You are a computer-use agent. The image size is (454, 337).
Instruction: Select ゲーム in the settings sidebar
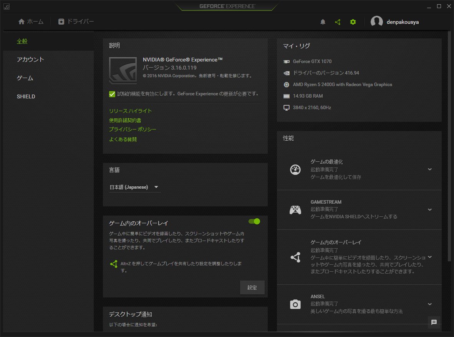point(48,78)
